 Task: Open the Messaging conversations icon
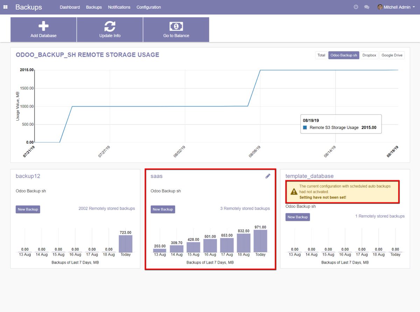(366, 7)
